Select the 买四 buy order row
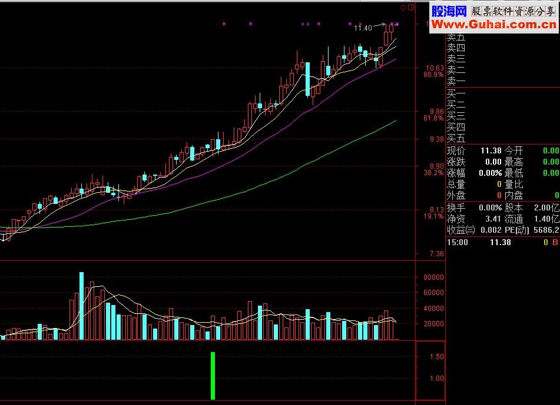560x405 pixels. point(503,127)
